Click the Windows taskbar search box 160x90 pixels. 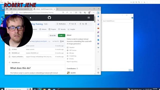[x=18, y=89]
